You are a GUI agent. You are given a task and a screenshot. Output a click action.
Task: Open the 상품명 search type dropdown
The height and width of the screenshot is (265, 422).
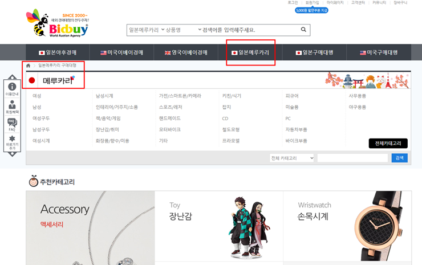pos(184,30)
